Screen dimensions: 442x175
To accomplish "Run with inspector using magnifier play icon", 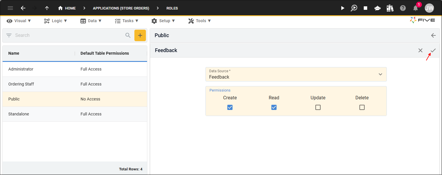I will click(x=354, y=8).
